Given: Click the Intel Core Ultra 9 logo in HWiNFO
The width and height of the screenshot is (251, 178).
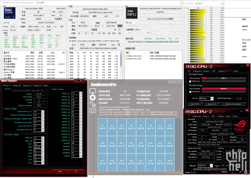Looking at the screenshot, I should (9, 13).
